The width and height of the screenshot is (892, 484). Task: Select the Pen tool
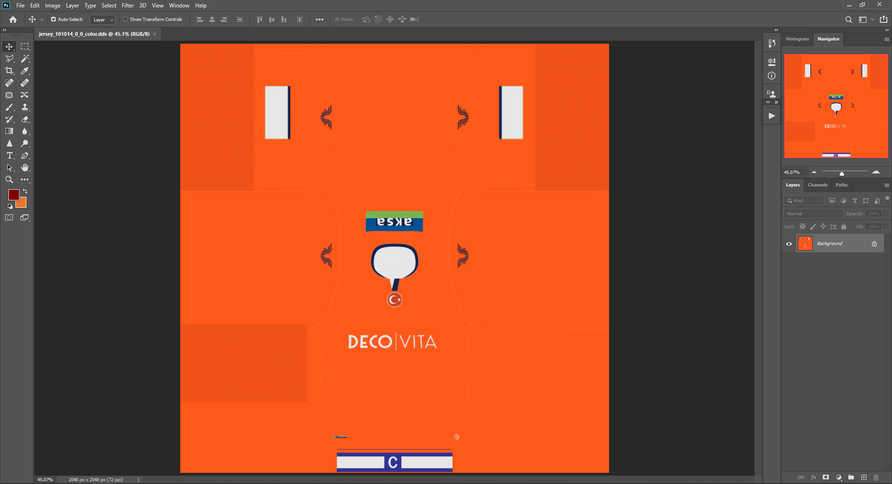tap(25, 155)
